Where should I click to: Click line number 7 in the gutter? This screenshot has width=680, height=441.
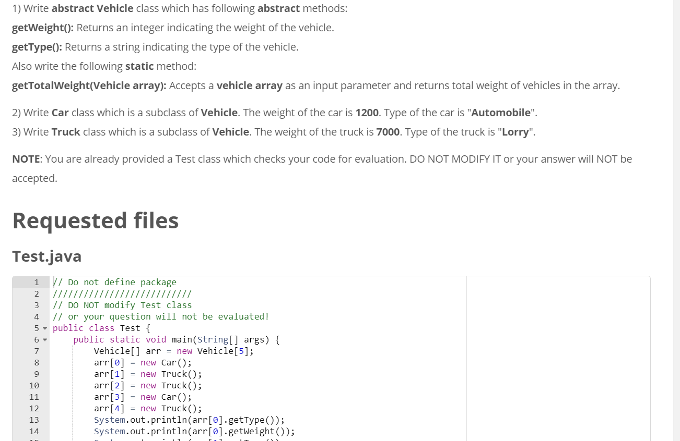pos(36,351)
